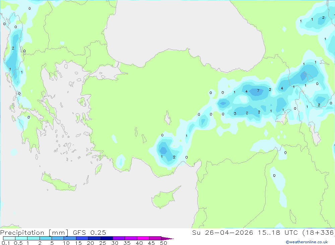Click the '(18+336)' forecast offset text
The height and width of the screenshot is (245, 335).
[x=319, y=233]
